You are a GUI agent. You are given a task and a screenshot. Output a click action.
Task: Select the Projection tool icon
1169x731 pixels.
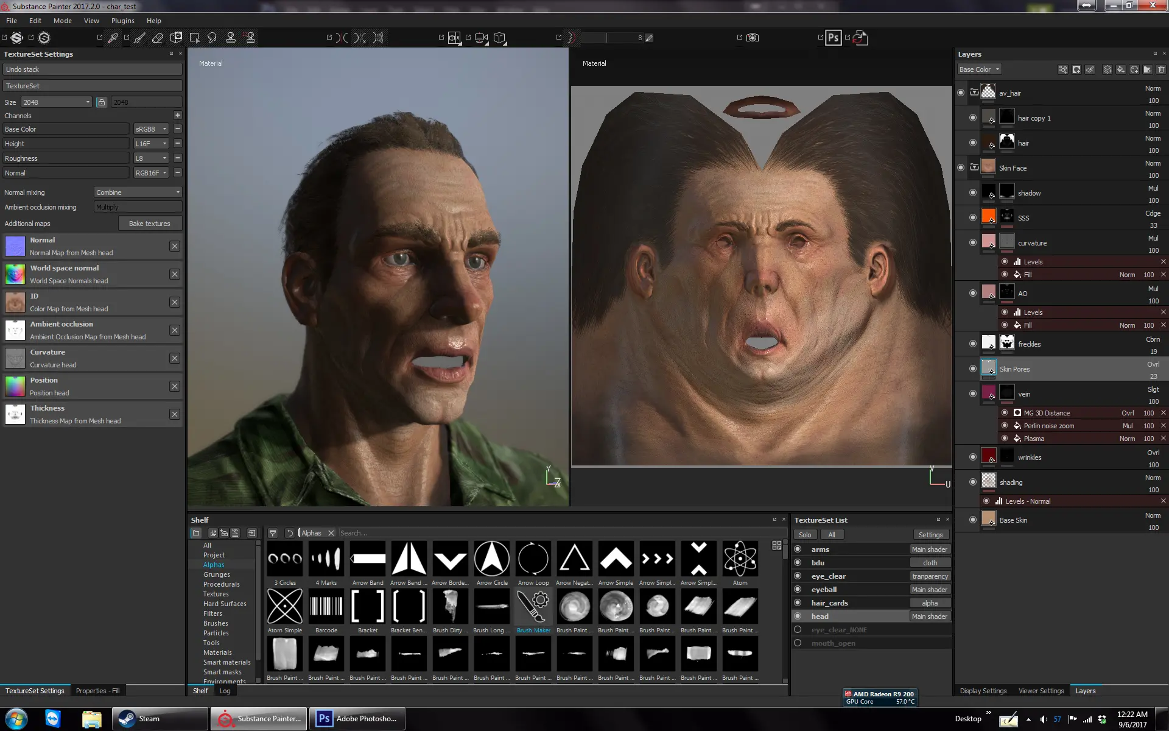pyautogui.click(x=176, y=38)
